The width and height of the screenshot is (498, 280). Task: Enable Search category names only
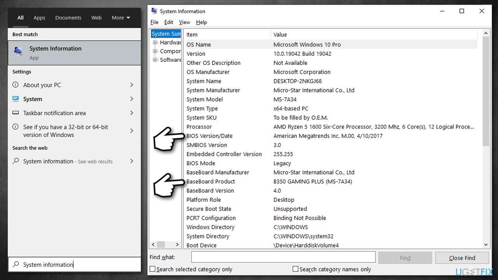coord(295,269)
